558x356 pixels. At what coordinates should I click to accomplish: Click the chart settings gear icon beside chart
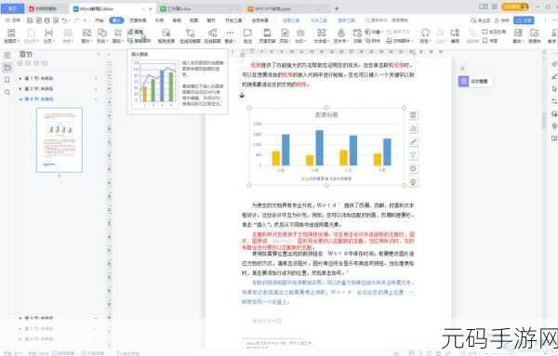click(413, 168)
